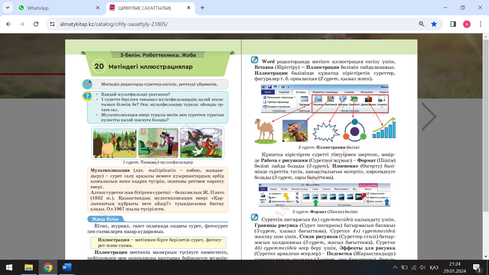489x275 pixels.
Task: Open the Chrome profile avatar
Action: click(467, 24)
